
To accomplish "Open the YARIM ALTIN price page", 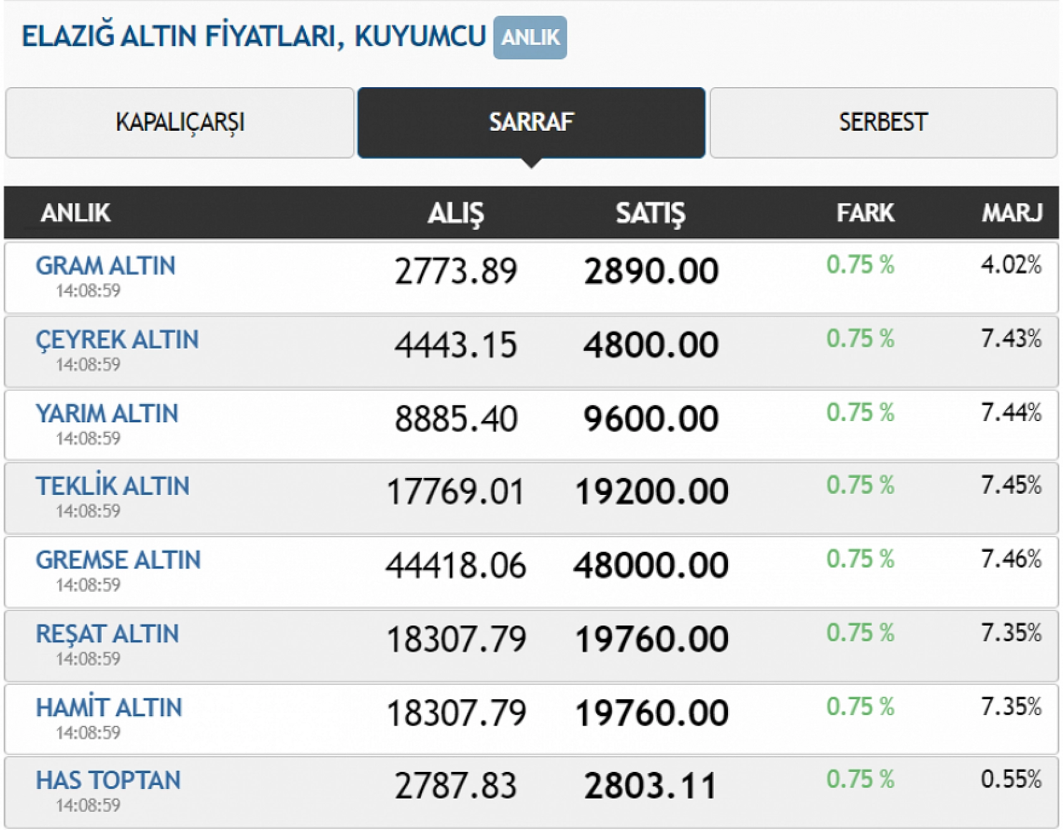I will click(106, 414).
